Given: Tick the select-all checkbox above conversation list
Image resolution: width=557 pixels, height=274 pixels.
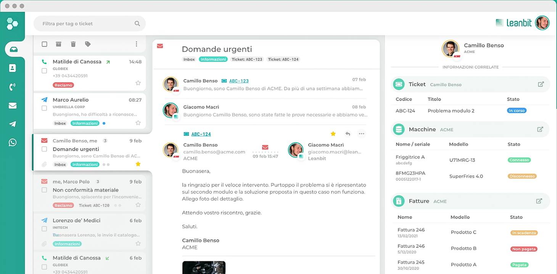Looking at the screenshot, I should (x=44, y=44).
